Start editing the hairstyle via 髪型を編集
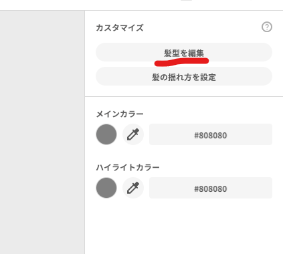The height and width of the screenshot is (254, 283). (184, 52)
